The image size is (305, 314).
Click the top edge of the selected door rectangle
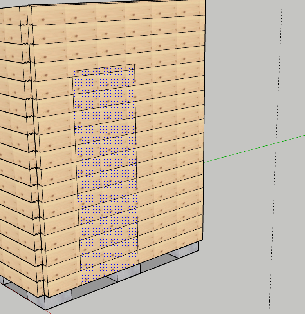[x=104, y=67]
